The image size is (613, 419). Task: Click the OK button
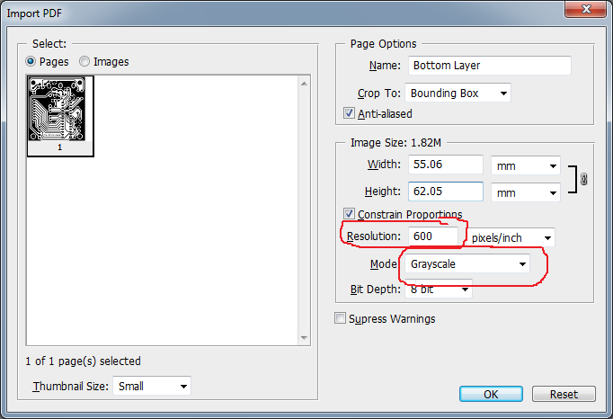tap(491, 394)
